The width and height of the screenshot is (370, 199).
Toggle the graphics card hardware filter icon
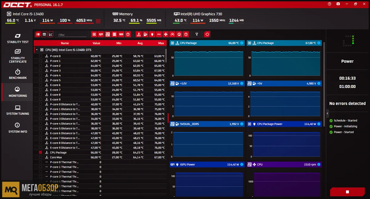click(x=101, y=34)
